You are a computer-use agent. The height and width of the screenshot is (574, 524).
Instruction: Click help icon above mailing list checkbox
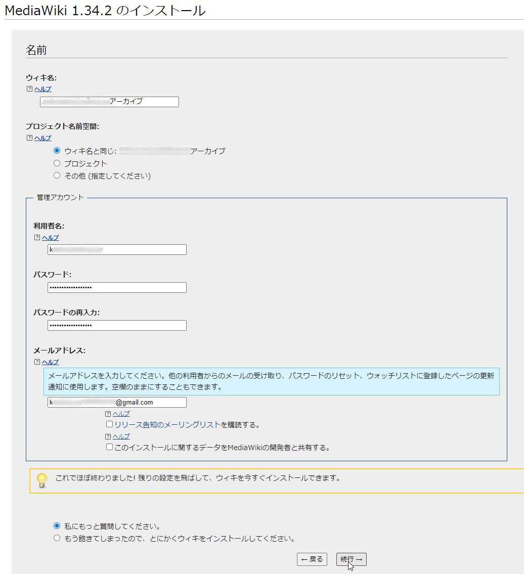click(108, 414)
